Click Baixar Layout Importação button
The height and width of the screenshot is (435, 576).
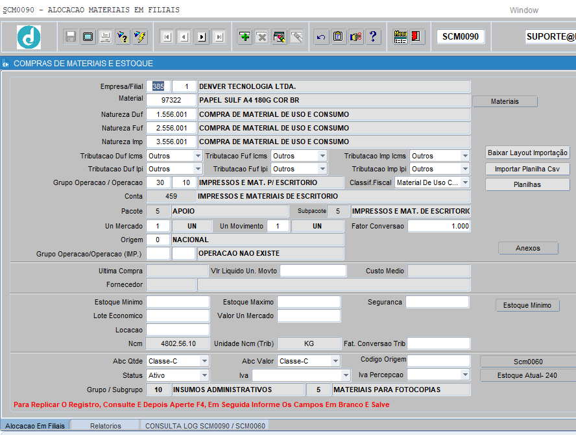click(x=527, y=153)
